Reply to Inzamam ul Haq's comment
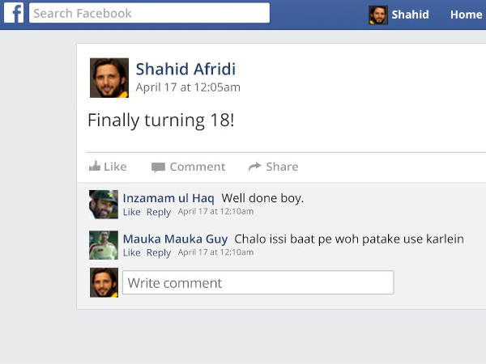 point(159,212)
